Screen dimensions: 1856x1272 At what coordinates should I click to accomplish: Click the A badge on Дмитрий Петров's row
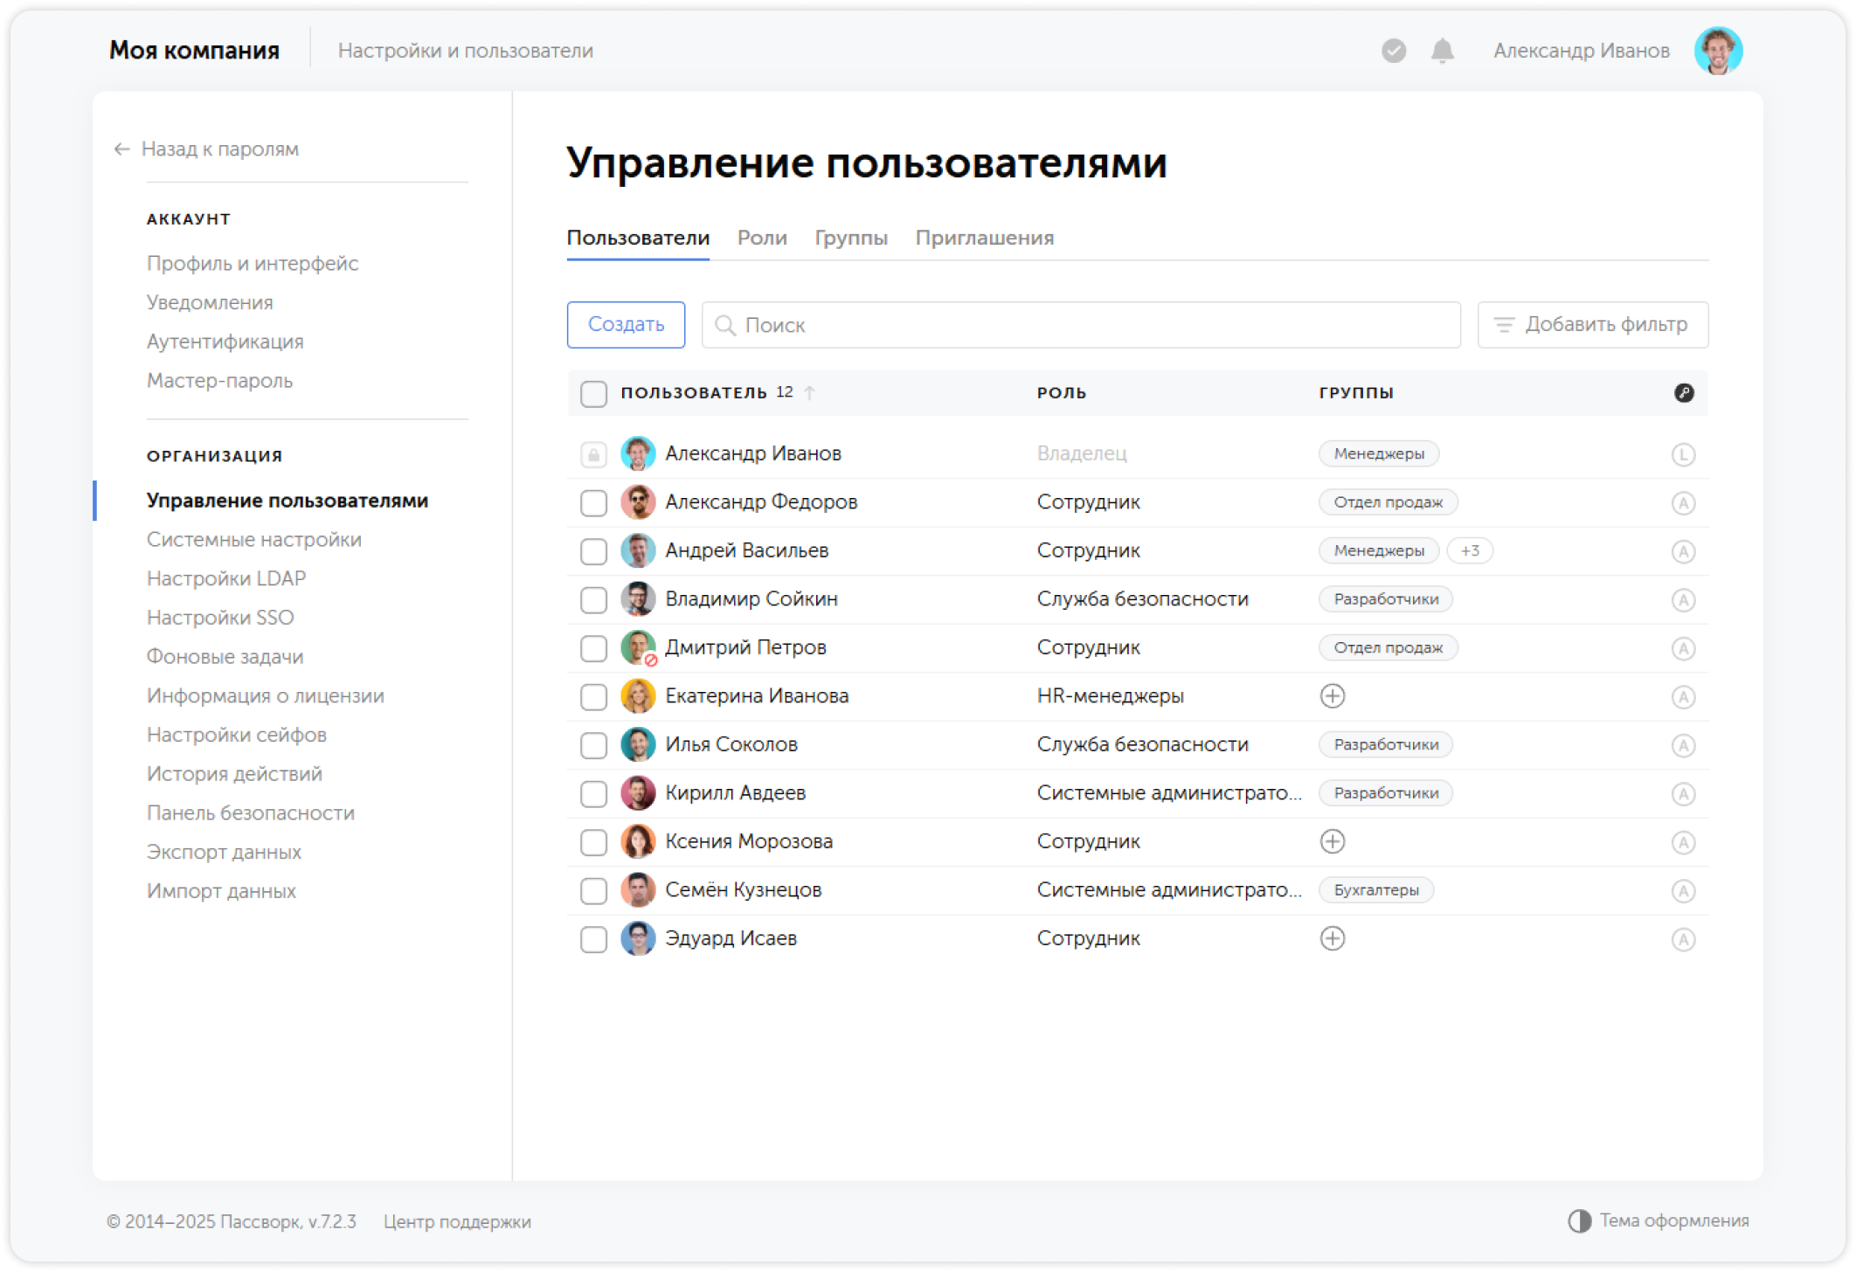click(x=1684, y=647)
